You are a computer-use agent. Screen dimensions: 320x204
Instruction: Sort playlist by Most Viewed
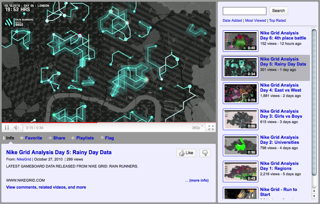[x=256, y=20]
